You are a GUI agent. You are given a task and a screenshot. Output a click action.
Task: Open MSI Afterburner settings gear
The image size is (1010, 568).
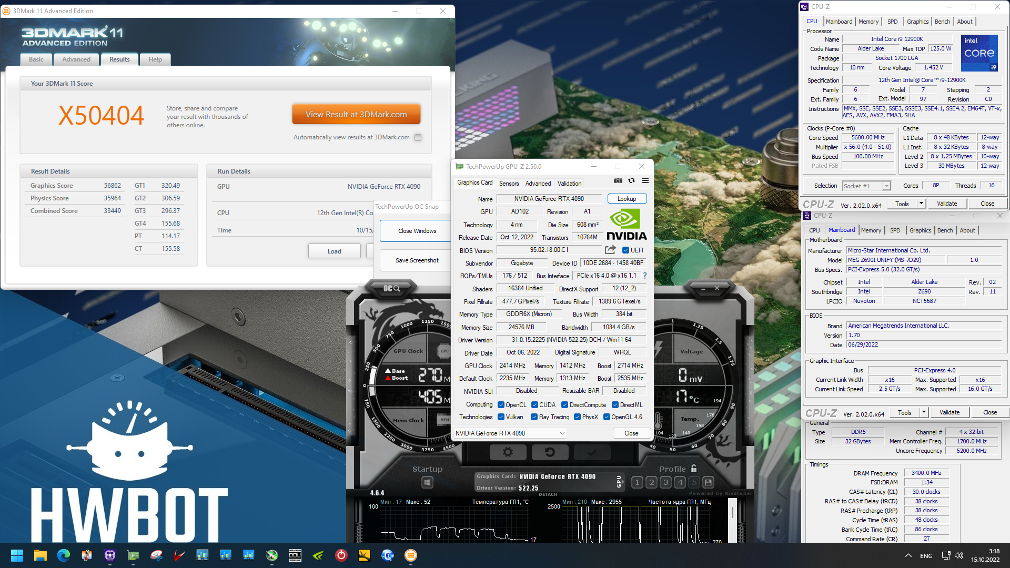(508, 452)
